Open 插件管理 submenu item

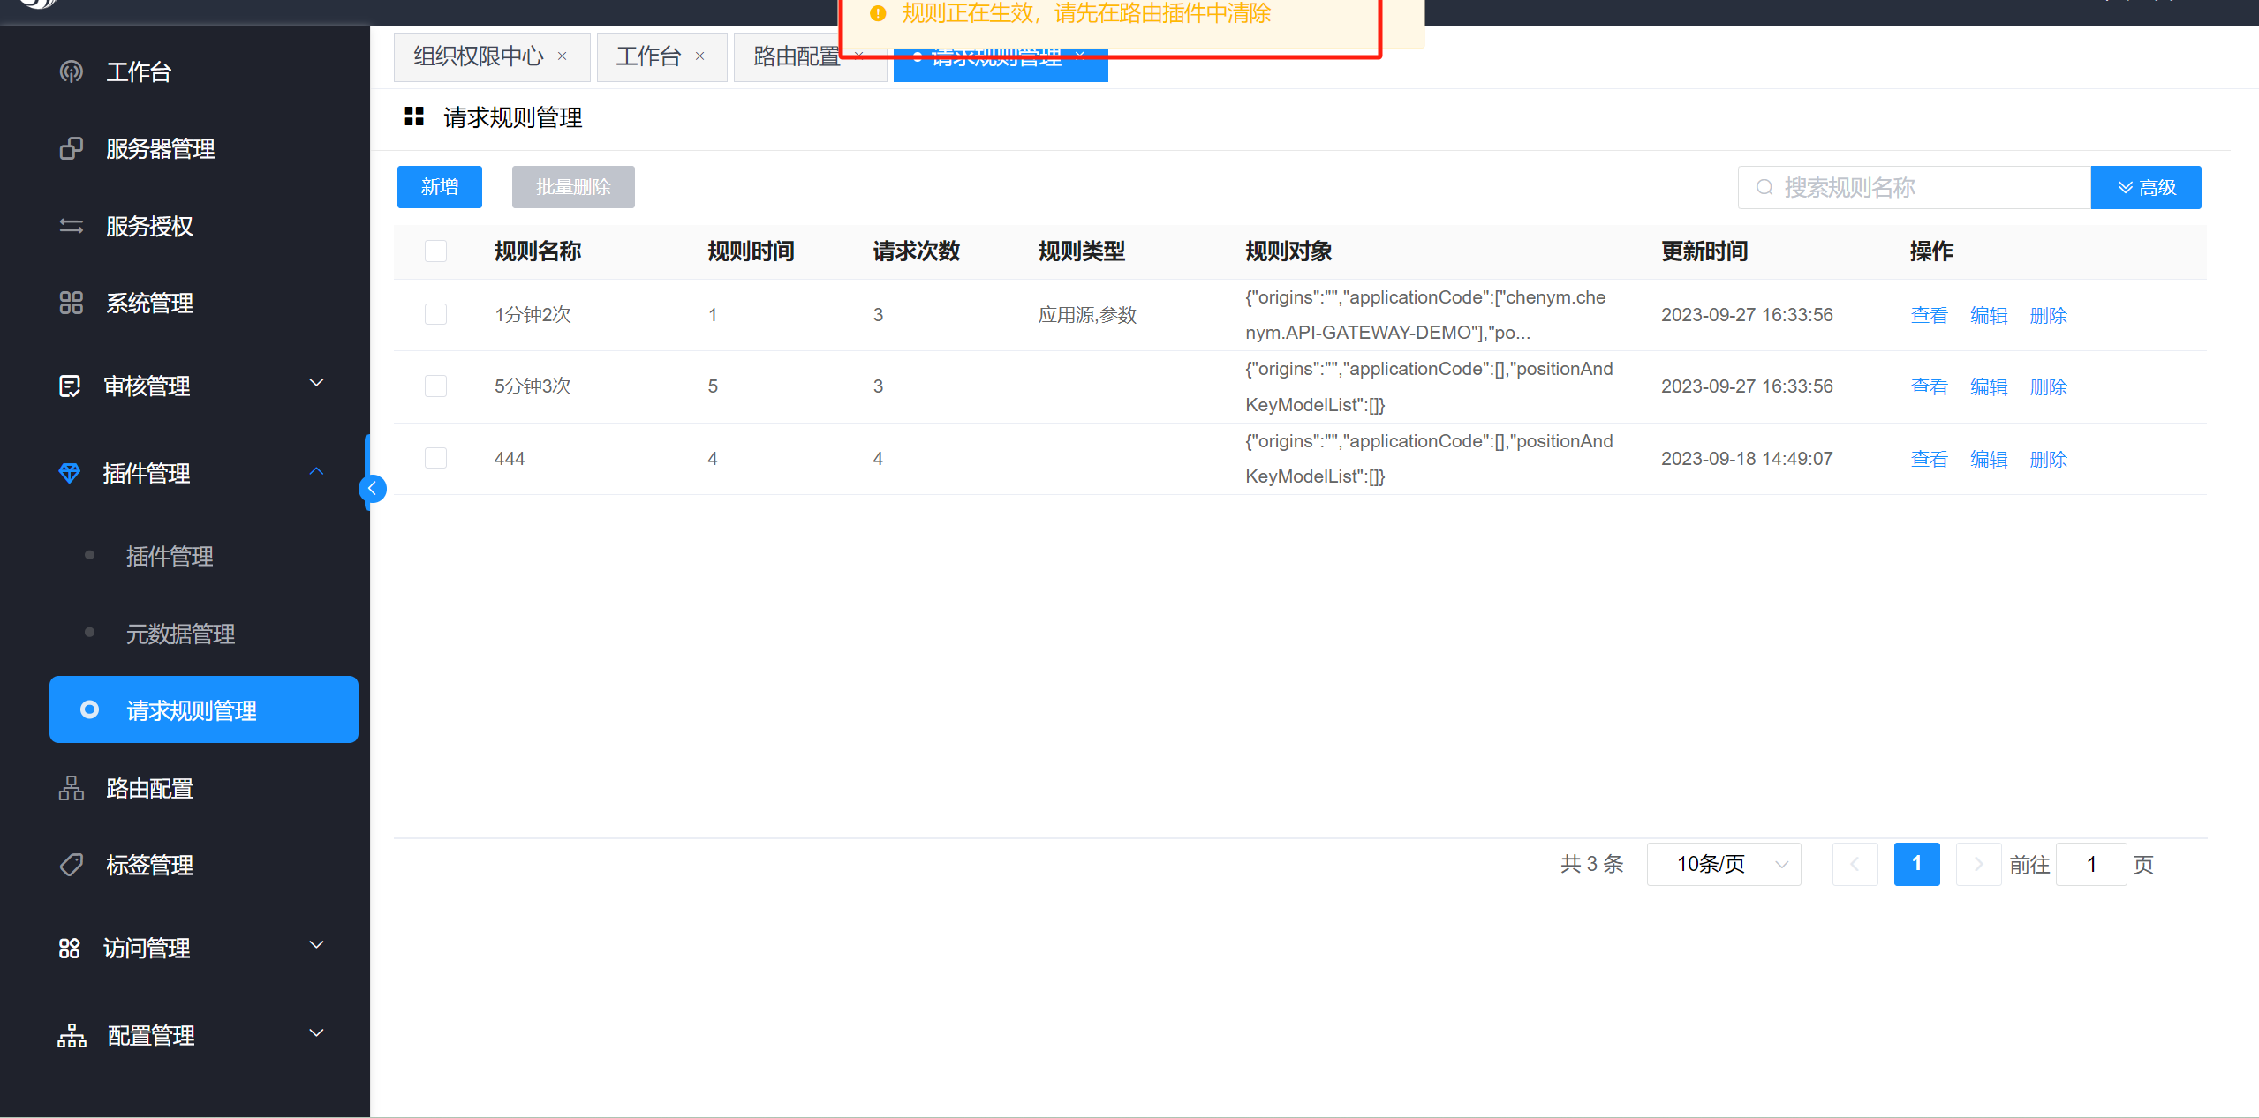pos(170,556)
